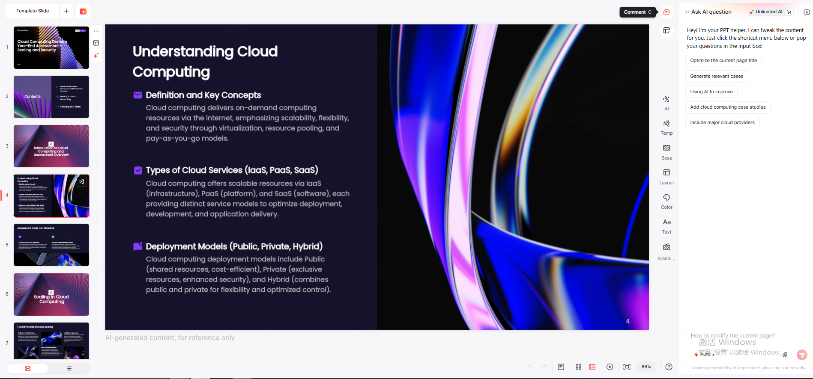Click the redo arrow icon
This screenshot has width=813, height=379.
tap(544, 367)
